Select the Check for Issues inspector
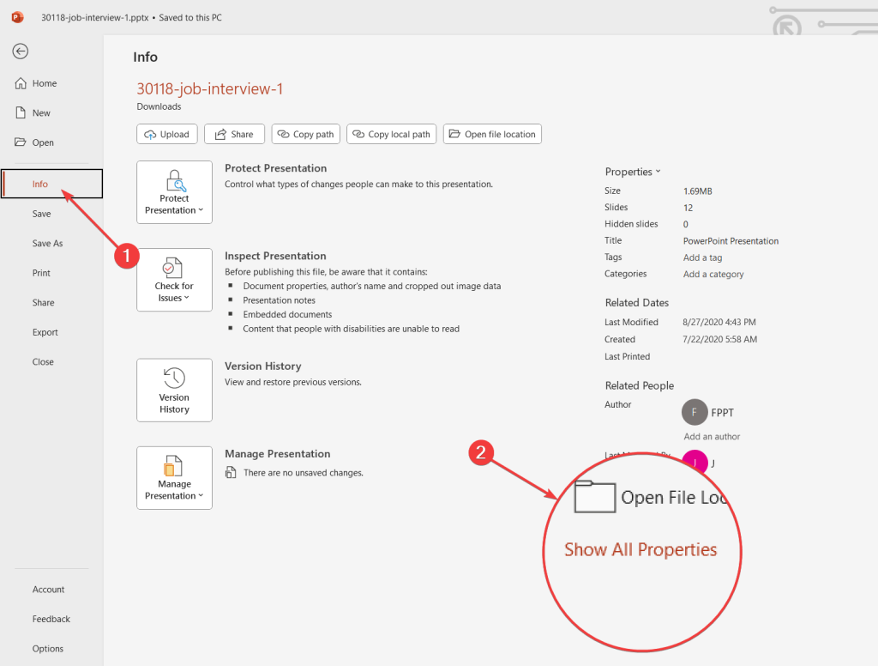This screenshot has width=878, height=666. [x=174, y=281]
